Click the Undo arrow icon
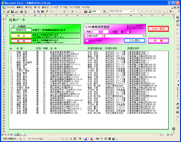The height and width of the screenshot is (142, 181). click(52, 12)
